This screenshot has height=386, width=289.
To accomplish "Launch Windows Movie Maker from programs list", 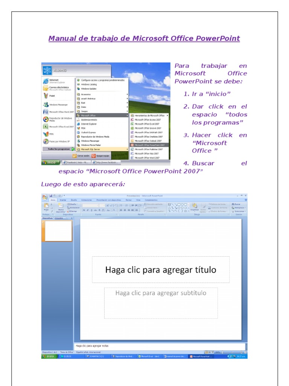I will click(x=102, y=145).
